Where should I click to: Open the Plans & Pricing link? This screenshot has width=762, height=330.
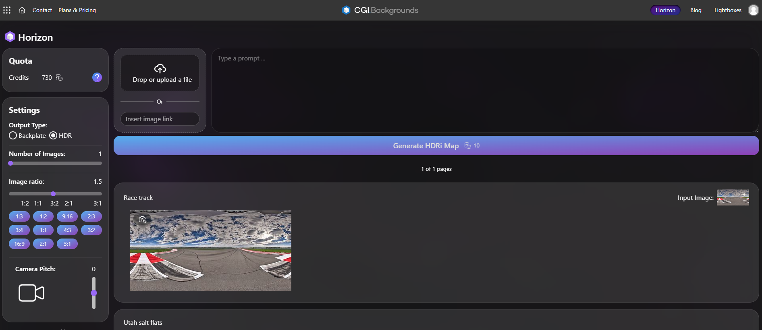point(77,10)
